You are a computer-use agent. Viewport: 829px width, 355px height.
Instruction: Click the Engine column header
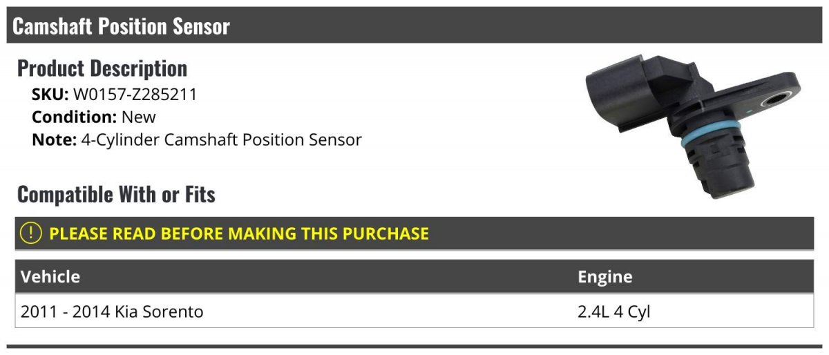pyautogui.click(x=604, y=277)
